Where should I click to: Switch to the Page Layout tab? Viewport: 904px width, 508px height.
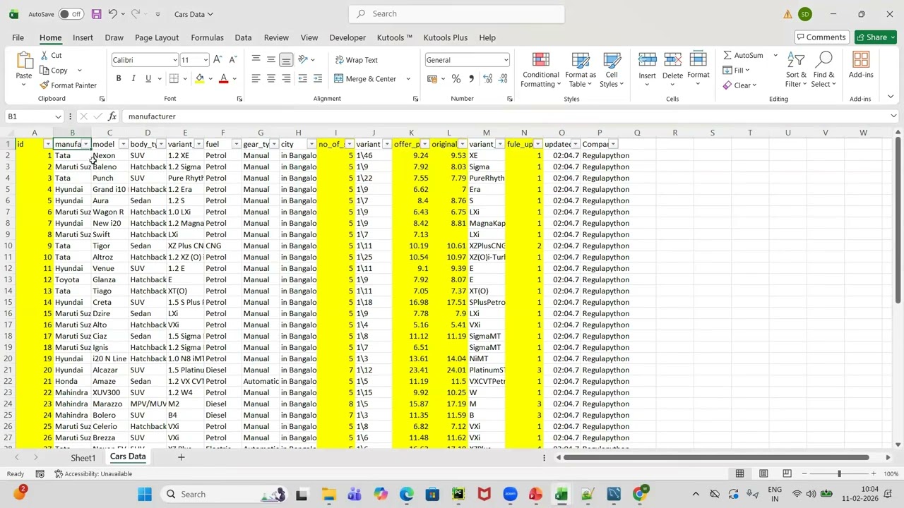[157, 37]
